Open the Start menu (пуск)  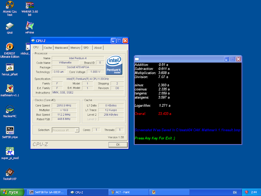[12, 192]
